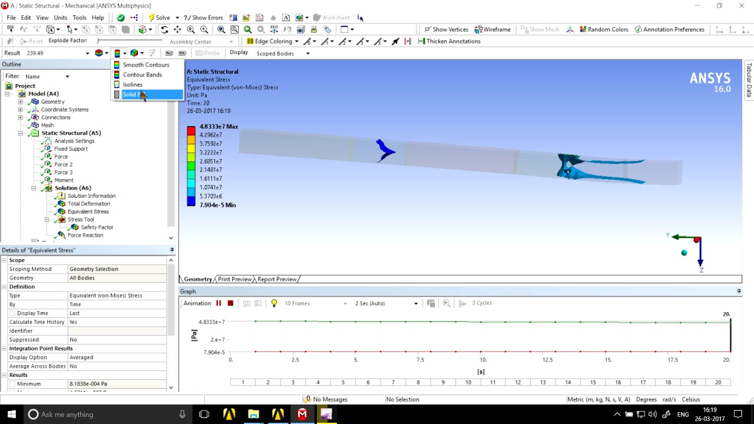Open Annotation Preferences
754x424 pixels.
pos(669,29)
